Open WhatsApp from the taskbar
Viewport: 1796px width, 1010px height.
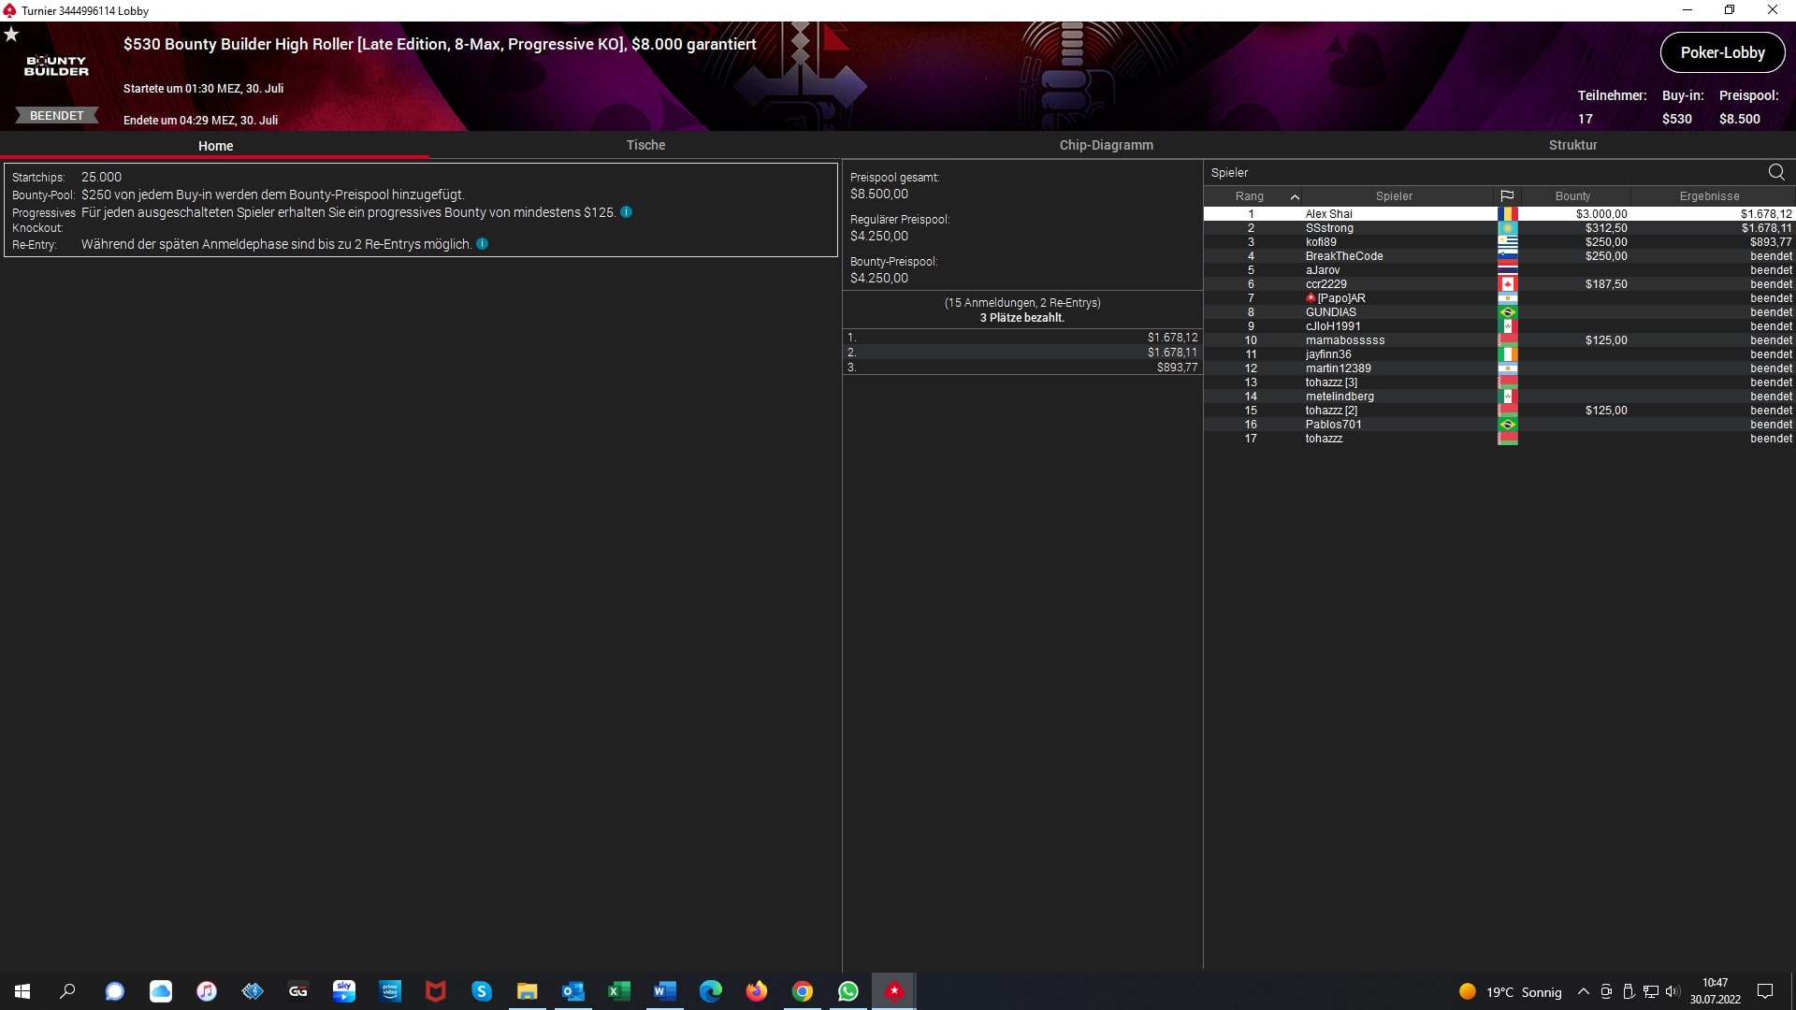pos(847,991)
